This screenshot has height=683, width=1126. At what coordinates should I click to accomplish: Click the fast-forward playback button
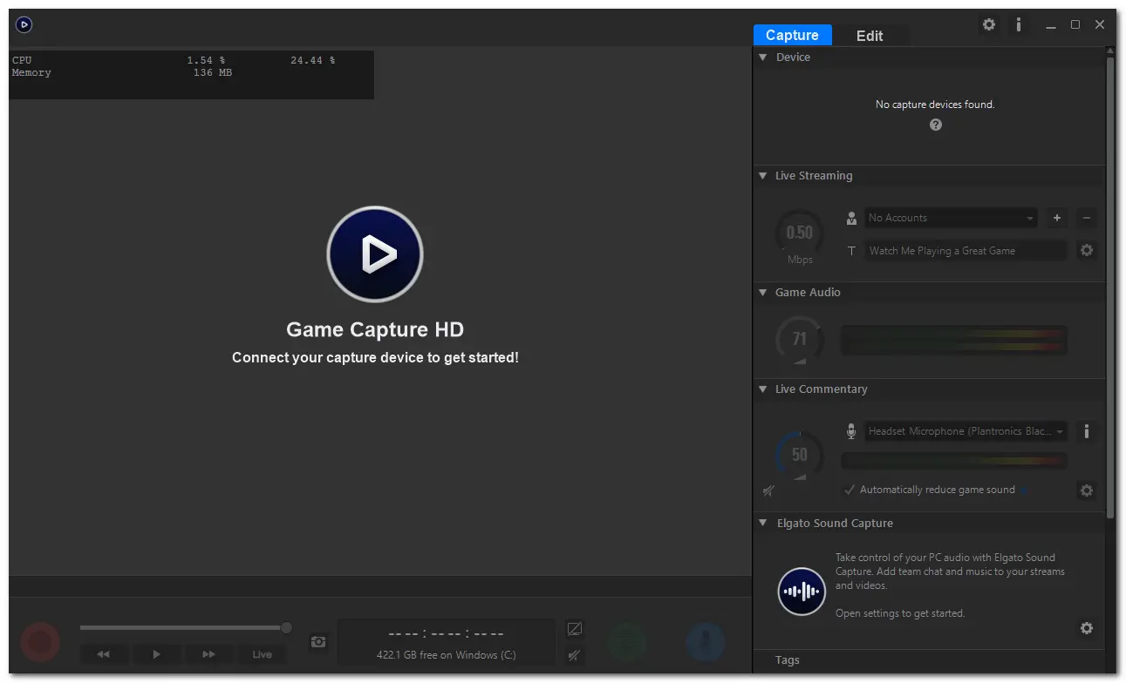pos(208,654)
